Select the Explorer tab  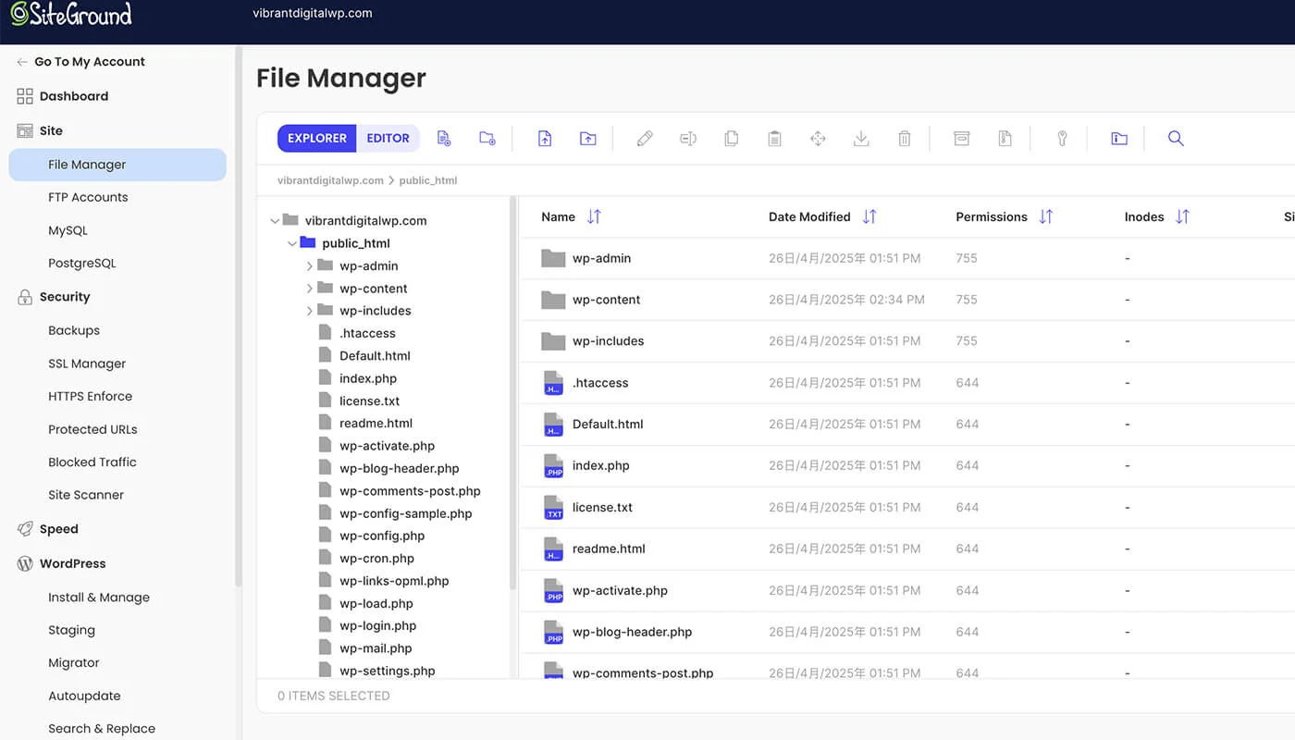pos(316,139)
